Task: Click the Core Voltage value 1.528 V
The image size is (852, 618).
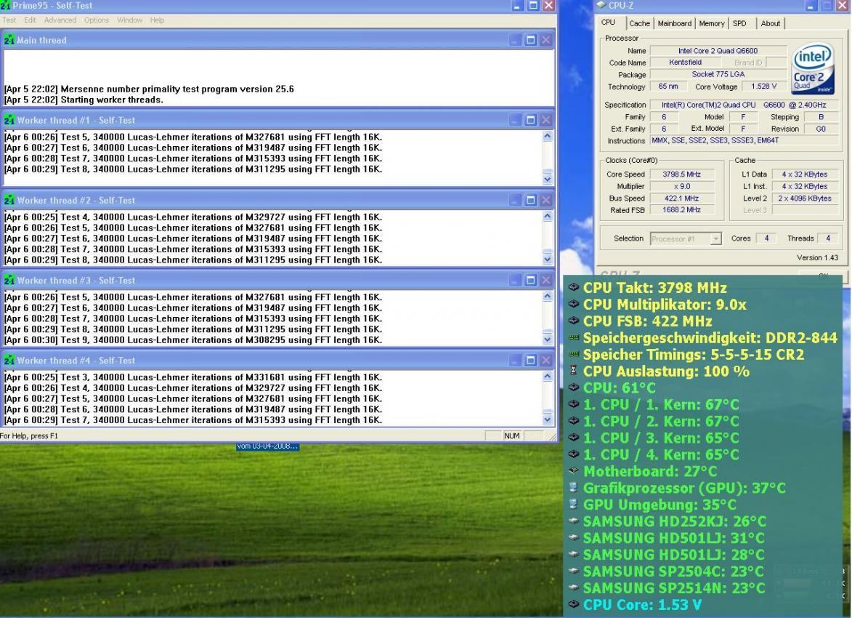Action: [x=763, y=86]
